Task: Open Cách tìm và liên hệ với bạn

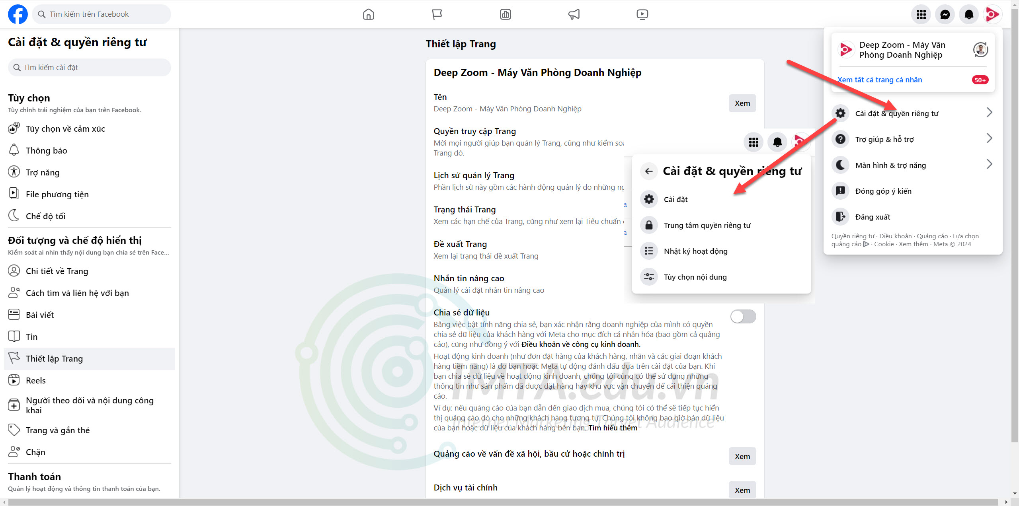Action: pos(90,293)
